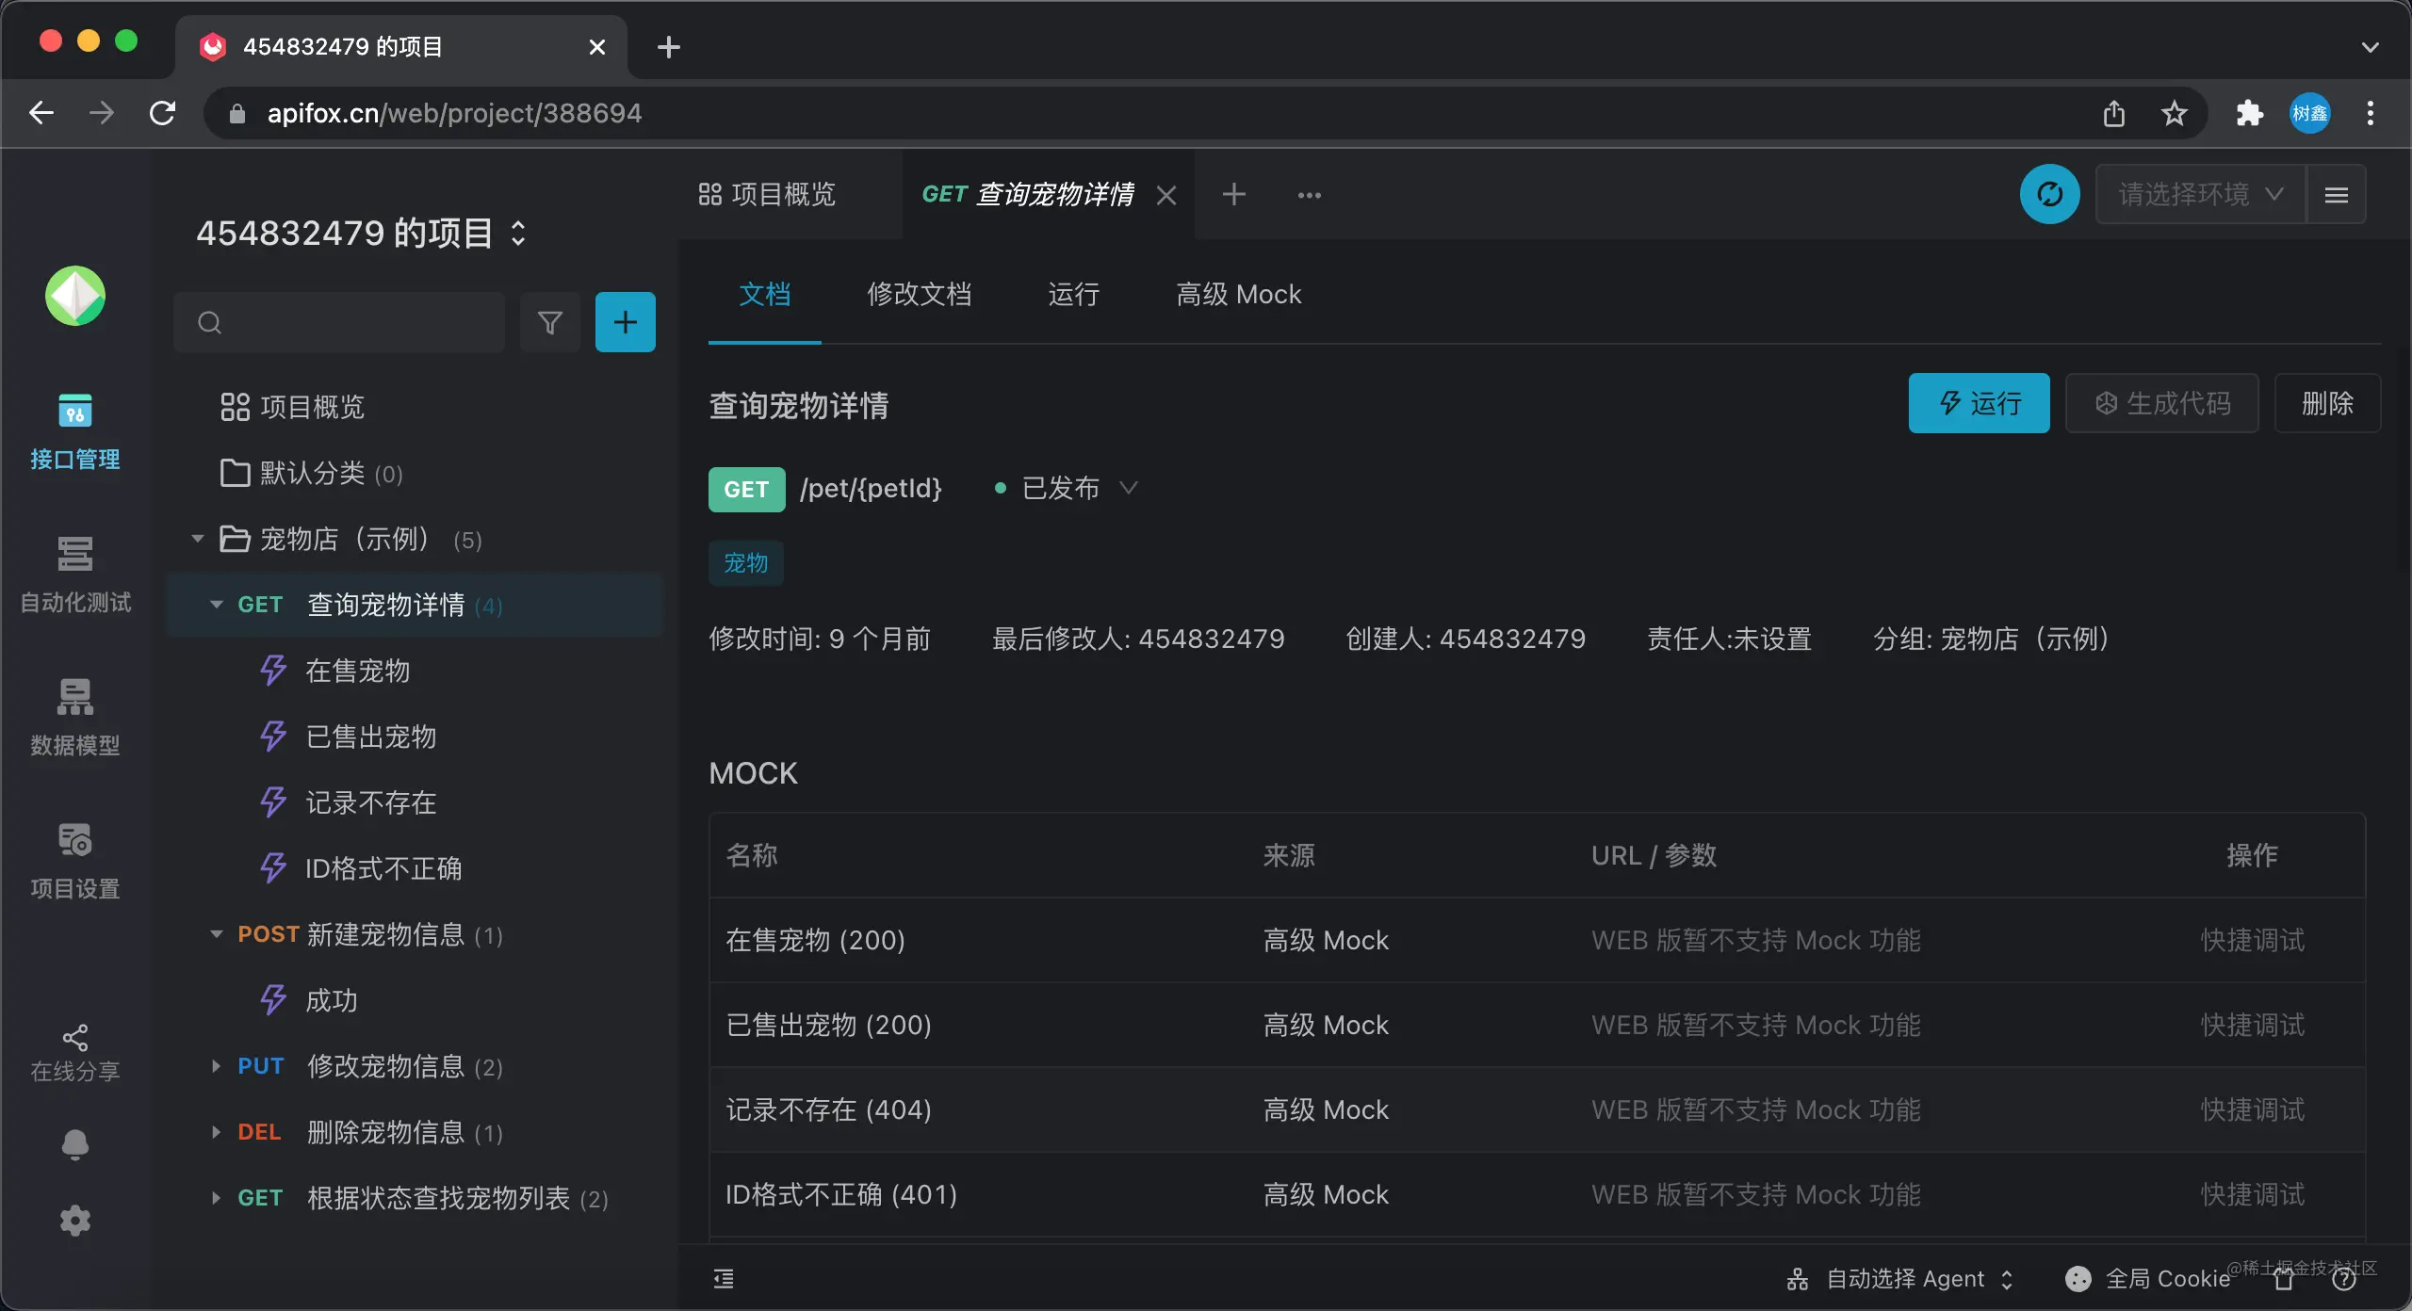Click the filter funnel icon
Viewport: 2412px width, 1311px height.
point(550,322)
